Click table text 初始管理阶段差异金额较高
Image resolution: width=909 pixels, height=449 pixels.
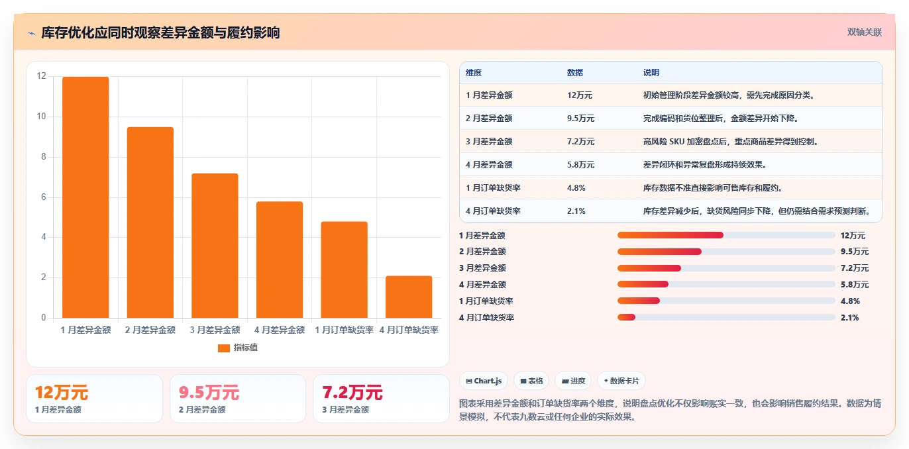694,95
